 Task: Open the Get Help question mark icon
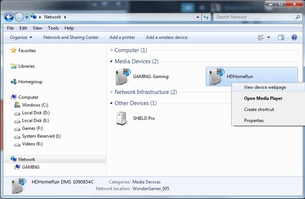tap(294, 37)
